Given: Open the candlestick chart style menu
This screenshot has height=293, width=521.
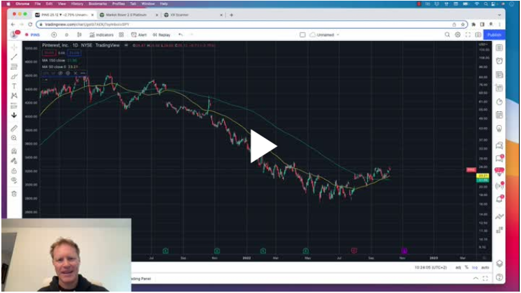Looking at the screenshot, I should 79,35.
